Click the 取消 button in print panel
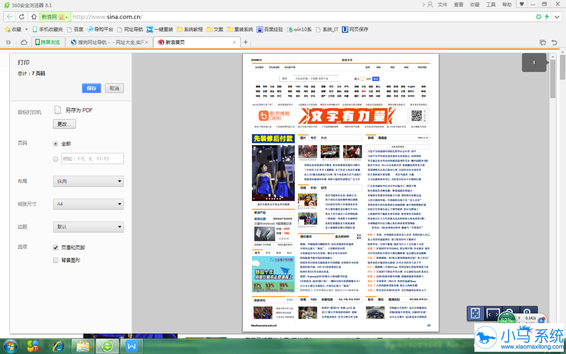The width and height of the screenshot is (566, 354). click(x=114, y=88)
